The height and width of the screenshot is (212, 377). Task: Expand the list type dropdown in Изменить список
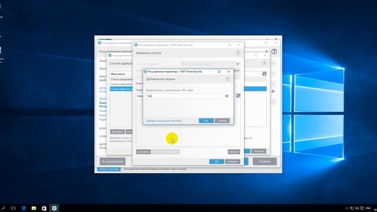[x=211, y=64]
